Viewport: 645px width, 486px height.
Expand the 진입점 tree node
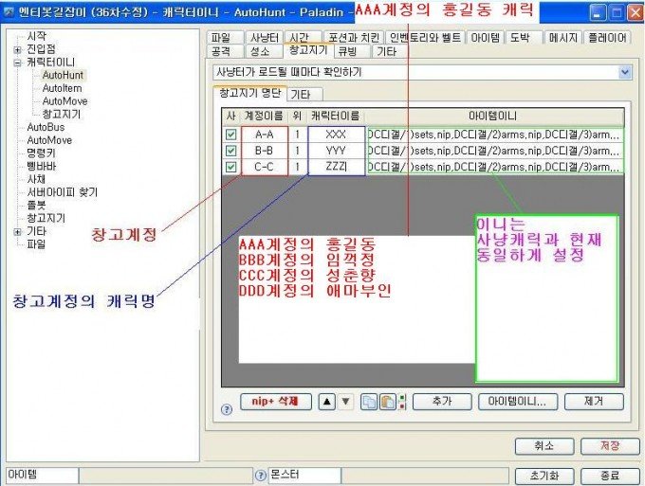point(18,49)
